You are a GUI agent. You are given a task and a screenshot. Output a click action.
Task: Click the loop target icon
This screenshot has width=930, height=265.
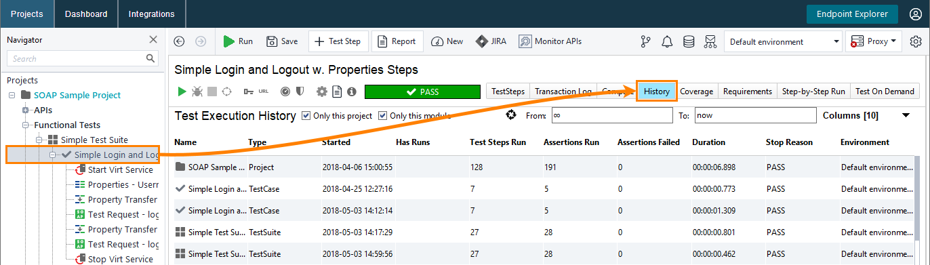click(x=227, y=91)
